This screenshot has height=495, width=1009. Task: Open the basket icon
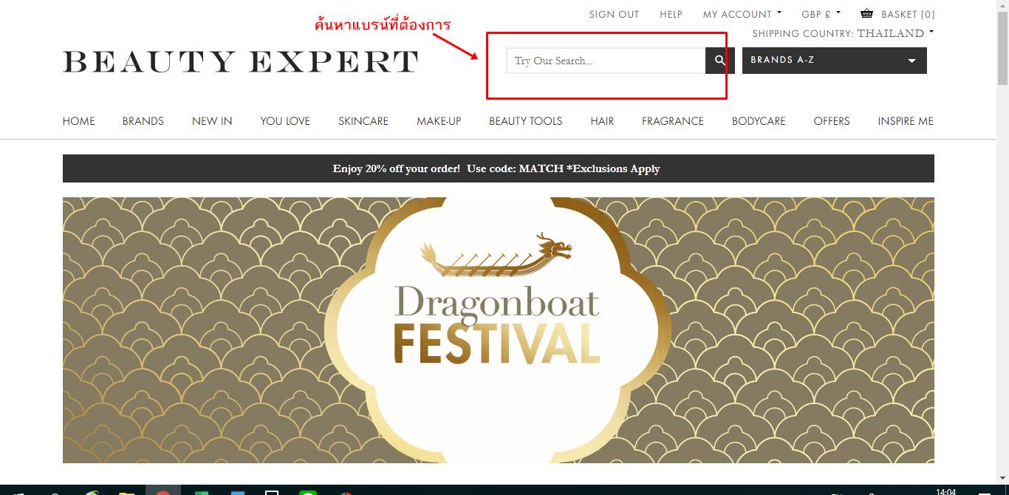click(x=866, y=13)
